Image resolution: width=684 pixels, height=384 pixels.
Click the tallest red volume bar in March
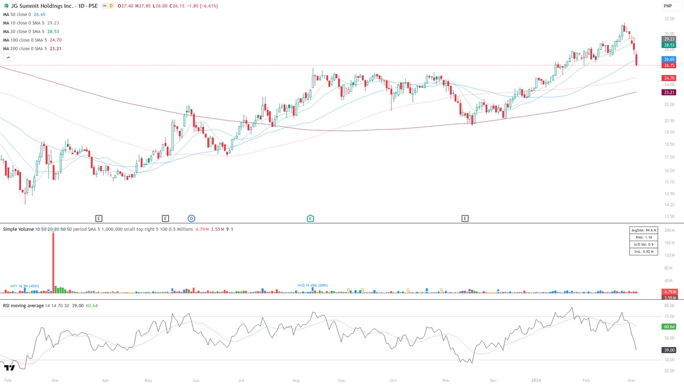[54, 262]
